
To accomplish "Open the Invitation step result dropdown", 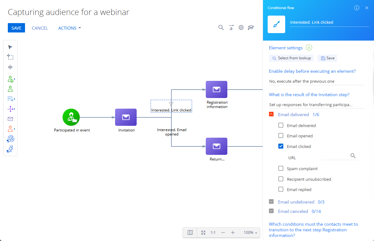I will click(x=316, y=105).
